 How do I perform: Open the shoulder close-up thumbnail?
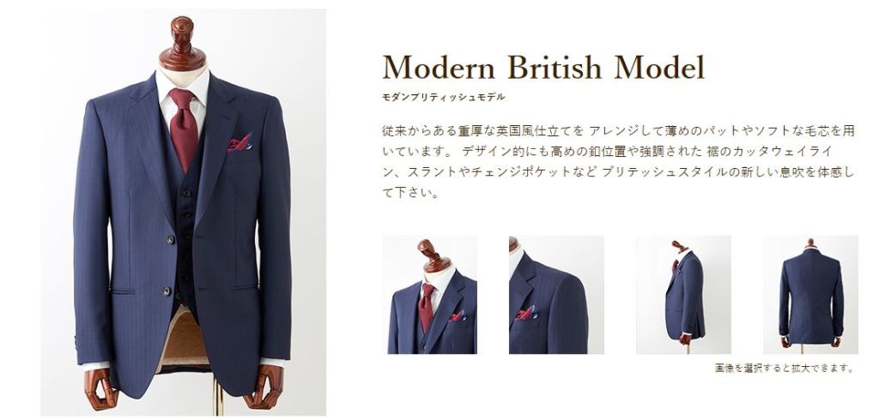pyautogui.click(x=556, y=295)
